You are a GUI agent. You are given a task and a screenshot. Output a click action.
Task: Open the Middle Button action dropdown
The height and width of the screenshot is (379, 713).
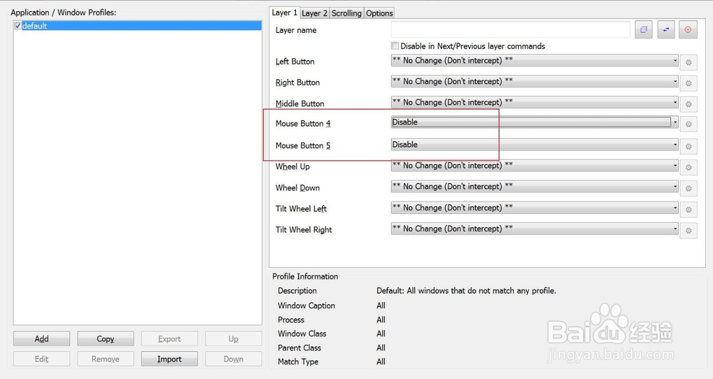(534, 103)
